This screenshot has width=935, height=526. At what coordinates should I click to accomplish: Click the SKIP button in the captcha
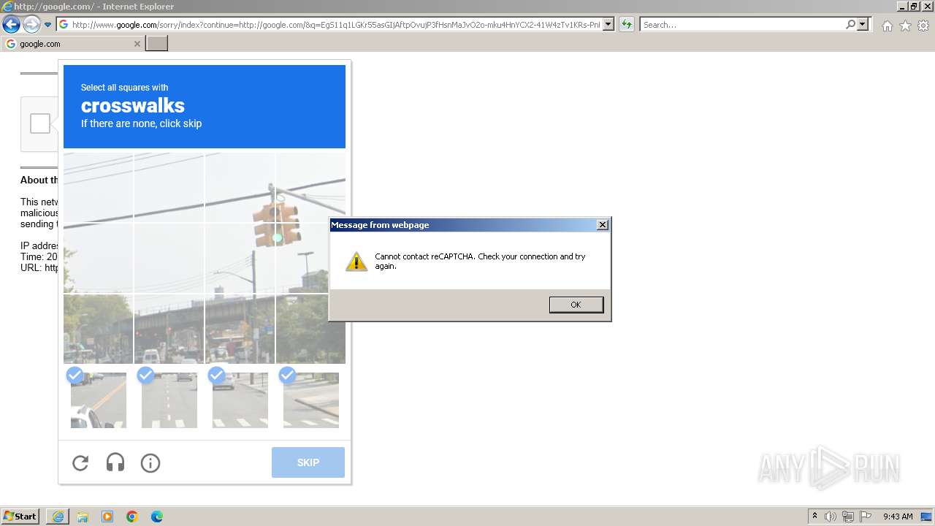[x=308, y=462]
